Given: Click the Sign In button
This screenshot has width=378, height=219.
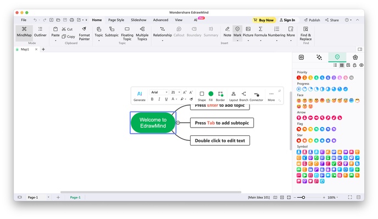Looking at the screenshot, I should pyautogui.click(x=287, y=20).
